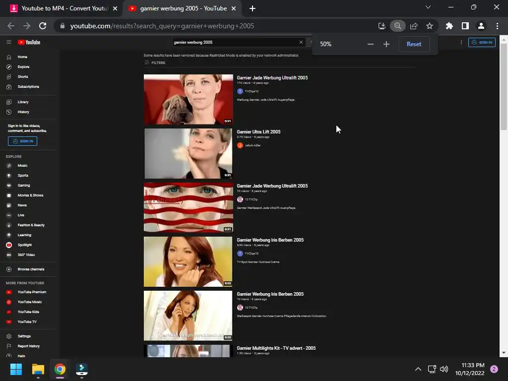Open Chrome extensions puzzle icon
Viewport: 508px width, 381px height.
point(449,26)
